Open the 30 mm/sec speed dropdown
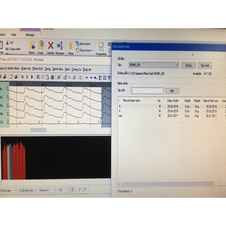 [x=9, y=190]
